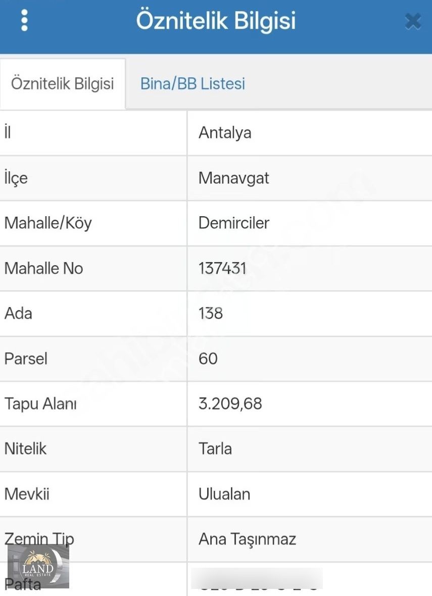Click the blue Öznitelik Bilgisi title bar
Screen dimensions: 432x596
[x=216, y=21]
